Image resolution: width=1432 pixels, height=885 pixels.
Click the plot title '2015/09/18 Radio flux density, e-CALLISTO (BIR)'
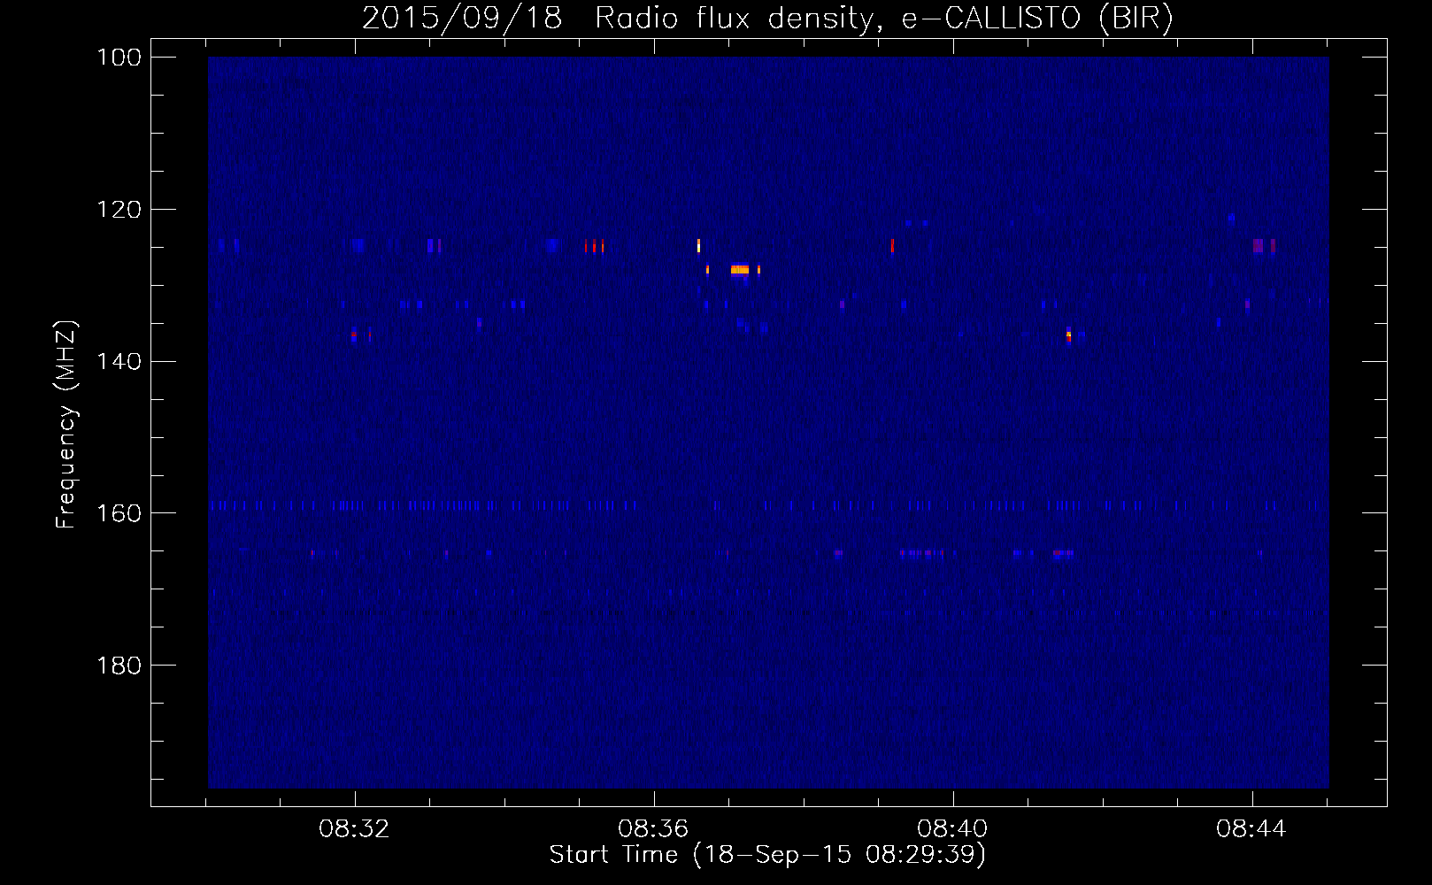click(x=767, y=19)
